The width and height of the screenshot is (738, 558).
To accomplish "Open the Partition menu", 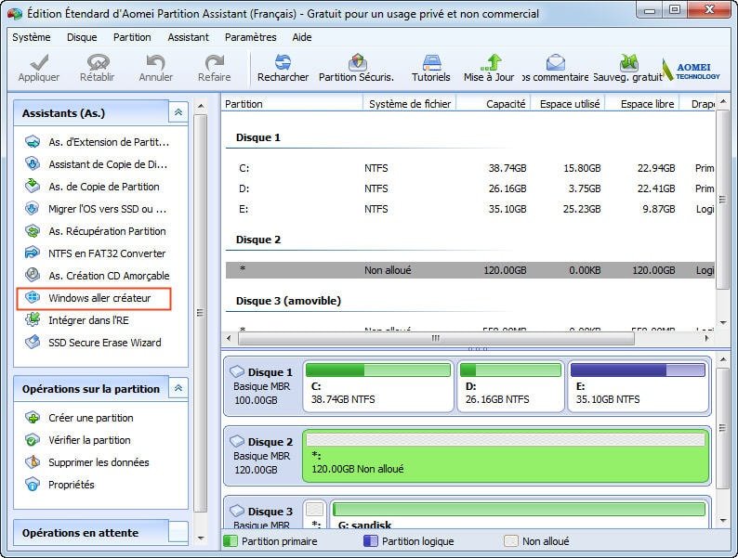I will 132,37.
